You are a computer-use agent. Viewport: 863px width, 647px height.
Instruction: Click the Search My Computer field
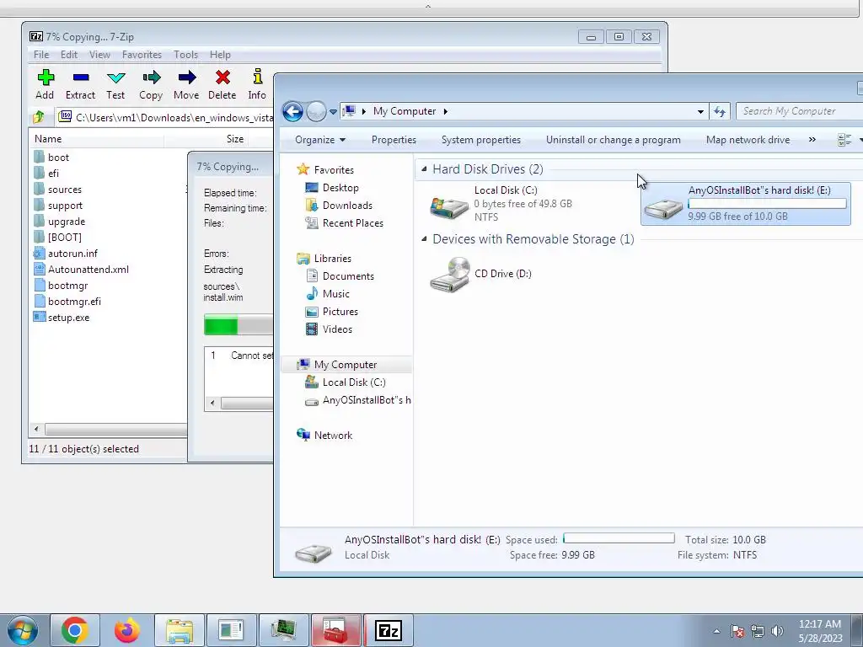pyautogui.click(x=799, y=111)
